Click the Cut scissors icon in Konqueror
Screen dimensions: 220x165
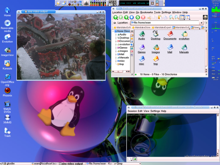(x=149, y=17)
